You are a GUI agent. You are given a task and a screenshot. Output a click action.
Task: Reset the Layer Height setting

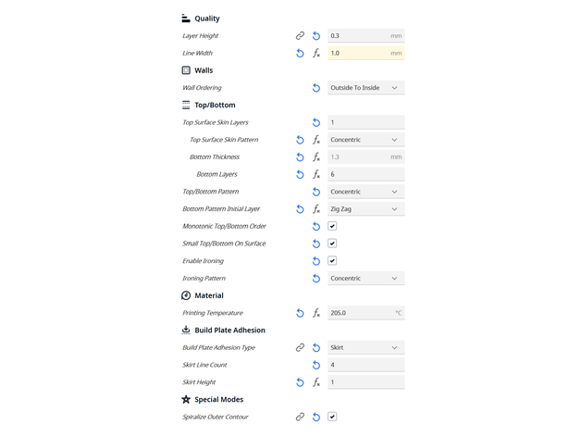click(316, 36)
